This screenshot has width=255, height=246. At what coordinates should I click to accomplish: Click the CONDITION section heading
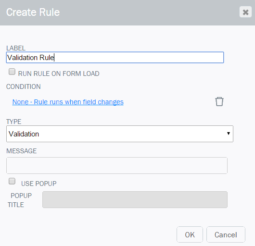tap(24, 86)
